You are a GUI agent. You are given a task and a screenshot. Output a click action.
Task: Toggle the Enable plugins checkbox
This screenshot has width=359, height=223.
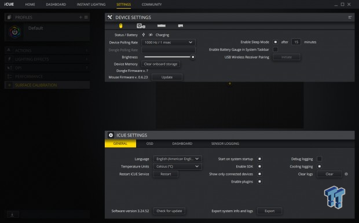(x=259, y=181)
